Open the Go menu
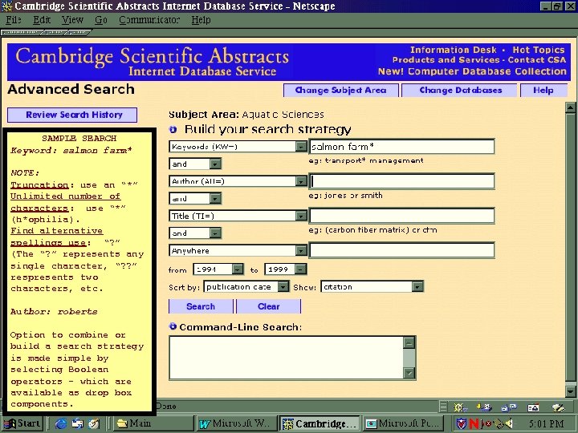The image size is (578, 433). pos(100,20)
